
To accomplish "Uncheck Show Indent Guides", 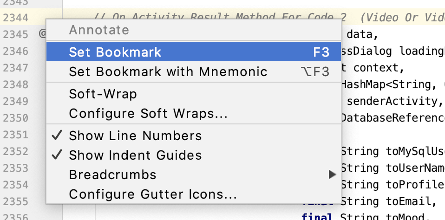I will pos(135,155).
